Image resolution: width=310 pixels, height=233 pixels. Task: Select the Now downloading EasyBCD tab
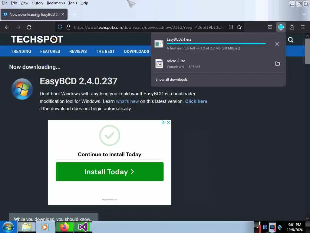click(x=34, y=14)
